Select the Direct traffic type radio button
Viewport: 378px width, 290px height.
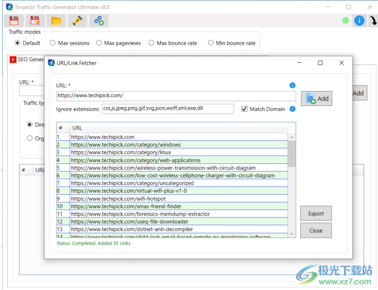(30, 124)
